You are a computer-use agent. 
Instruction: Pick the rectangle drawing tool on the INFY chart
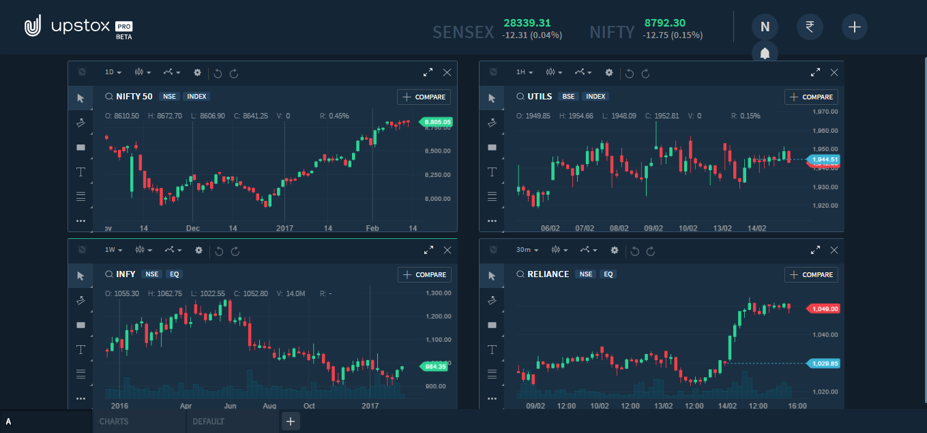point(80,325)
